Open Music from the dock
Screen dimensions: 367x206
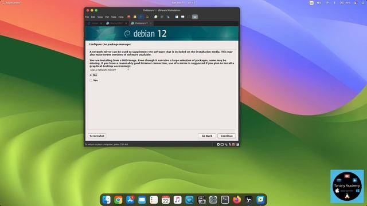click(x=177, y=200)
